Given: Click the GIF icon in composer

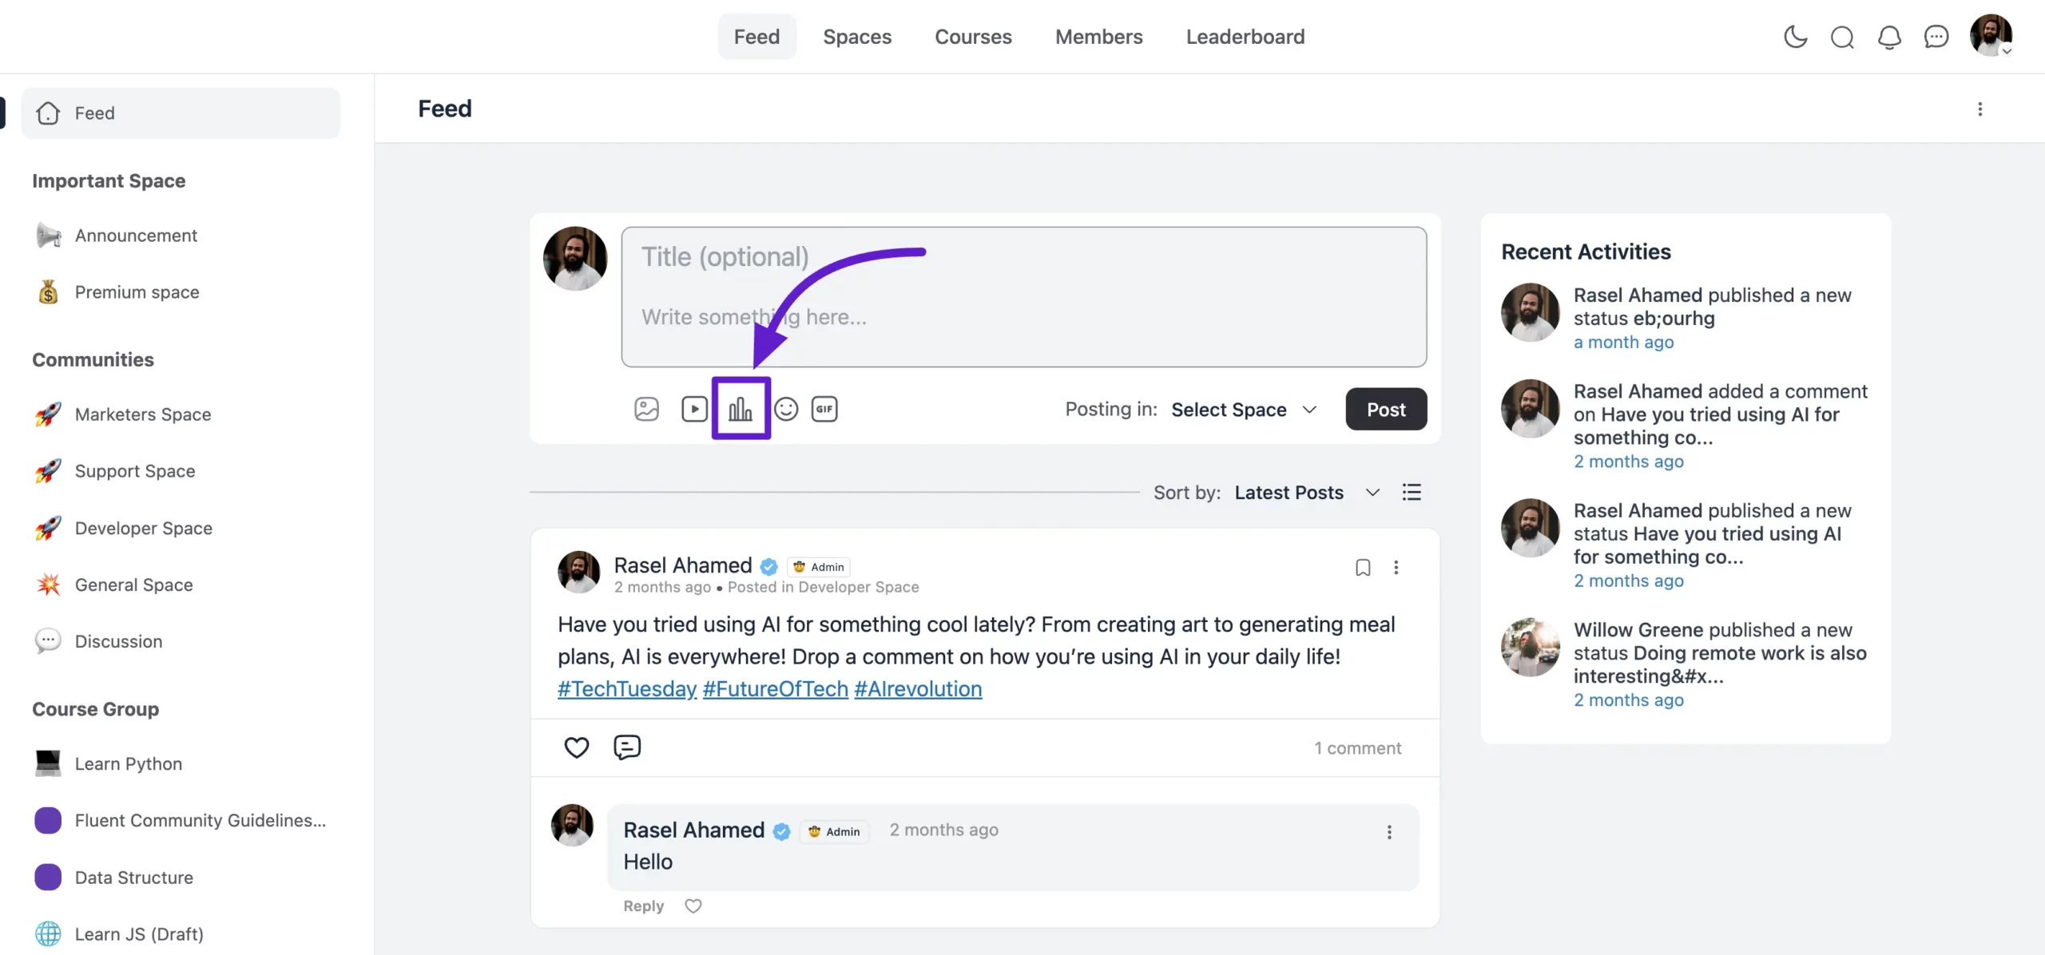Looking at the screenshot, I should [824, 409].
